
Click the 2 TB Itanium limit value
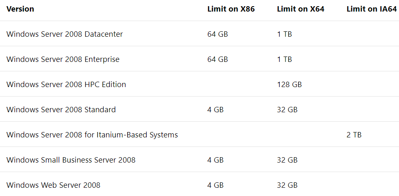tap(354, 135)
